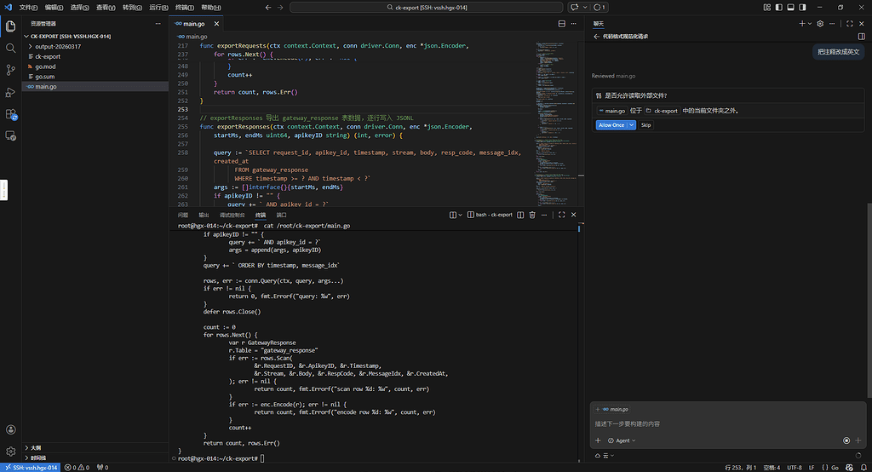Open the 帮助(H) menu
The image size is (872, 472).
click(x=211, y=7)
